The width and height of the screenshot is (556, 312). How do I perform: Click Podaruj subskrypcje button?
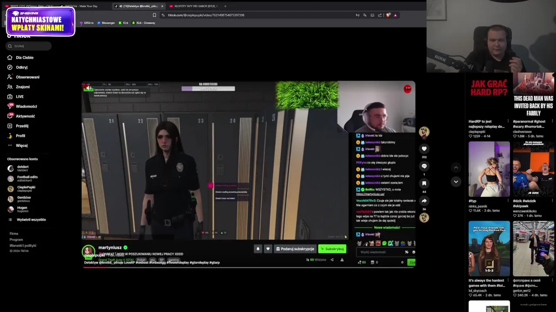pos(295,249)
